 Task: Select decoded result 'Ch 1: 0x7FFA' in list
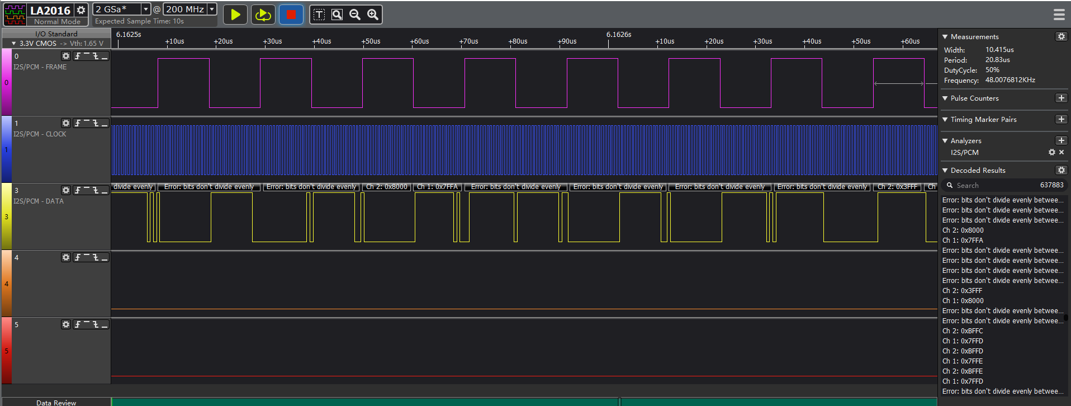pyautogui.click(x=963, y=240)
